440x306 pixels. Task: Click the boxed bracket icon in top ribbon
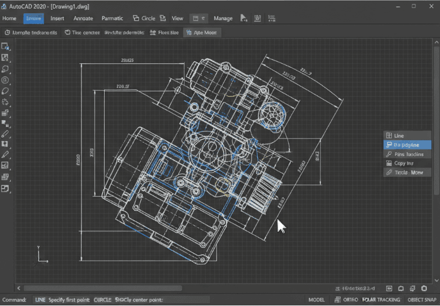[257, 18]
